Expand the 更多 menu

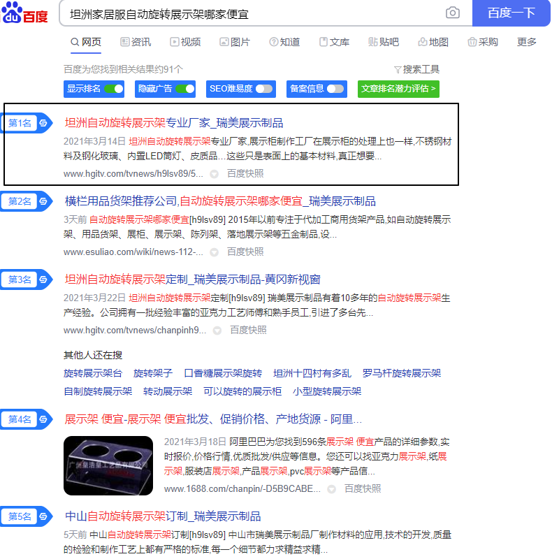coord(527,42)
